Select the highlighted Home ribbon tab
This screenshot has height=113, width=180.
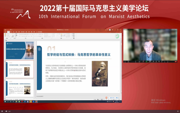coord(8,32)
